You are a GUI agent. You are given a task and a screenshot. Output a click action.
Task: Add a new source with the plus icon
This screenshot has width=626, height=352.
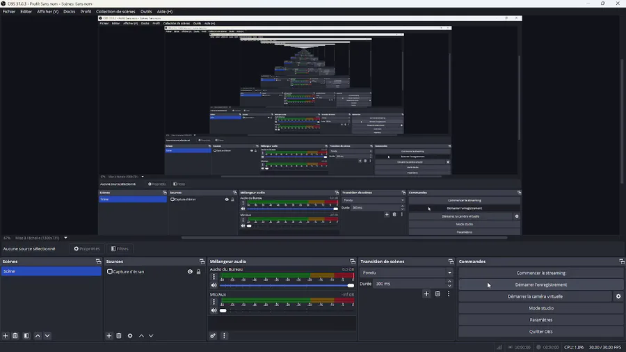tap(109, 335)
